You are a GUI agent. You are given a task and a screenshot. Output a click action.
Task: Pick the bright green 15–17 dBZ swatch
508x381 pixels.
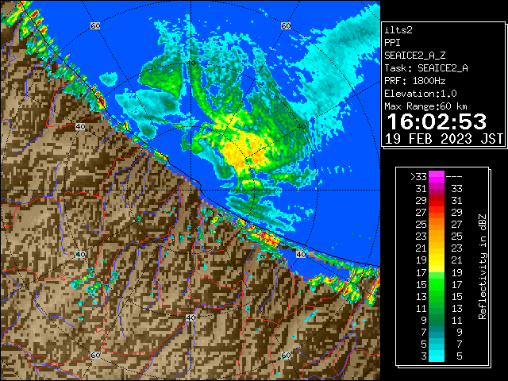(x=437, y=284)
